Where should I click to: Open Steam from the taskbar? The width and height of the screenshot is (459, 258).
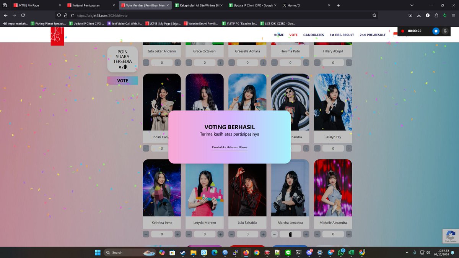click(183, 252)
